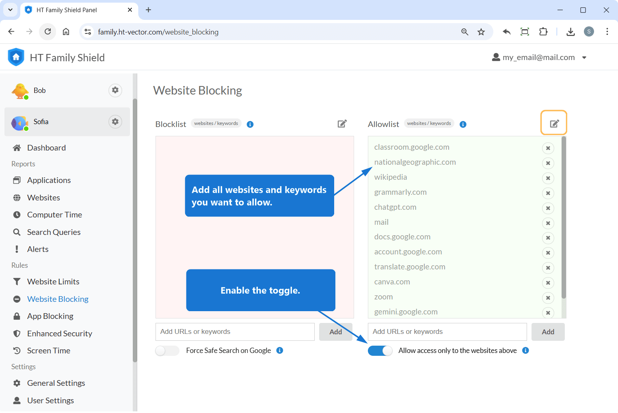The width and height of the screenshot is (618, 413).
Task: Click info icon next to Blocklist
Action: point(250,124)
